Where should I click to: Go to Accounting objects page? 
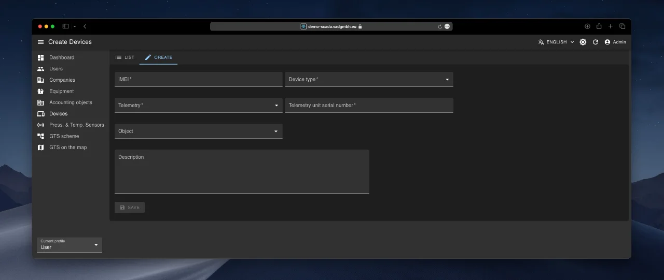(x=71, y=102)
